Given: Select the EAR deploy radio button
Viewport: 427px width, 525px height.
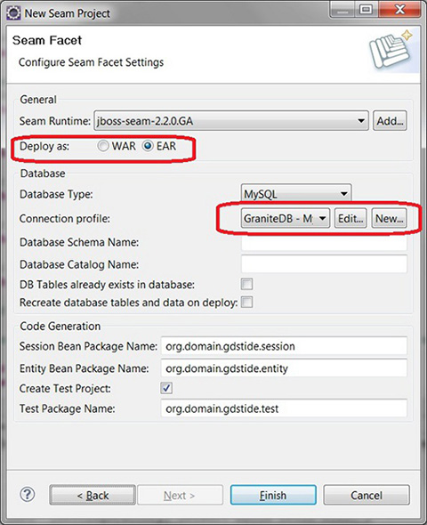Looking at the screenshot, I should coord(148,146).
